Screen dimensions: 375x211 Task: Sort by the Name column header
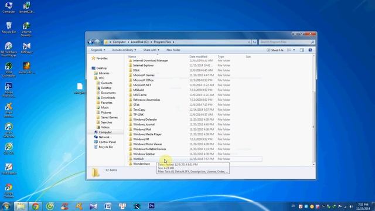coord(132,57)
